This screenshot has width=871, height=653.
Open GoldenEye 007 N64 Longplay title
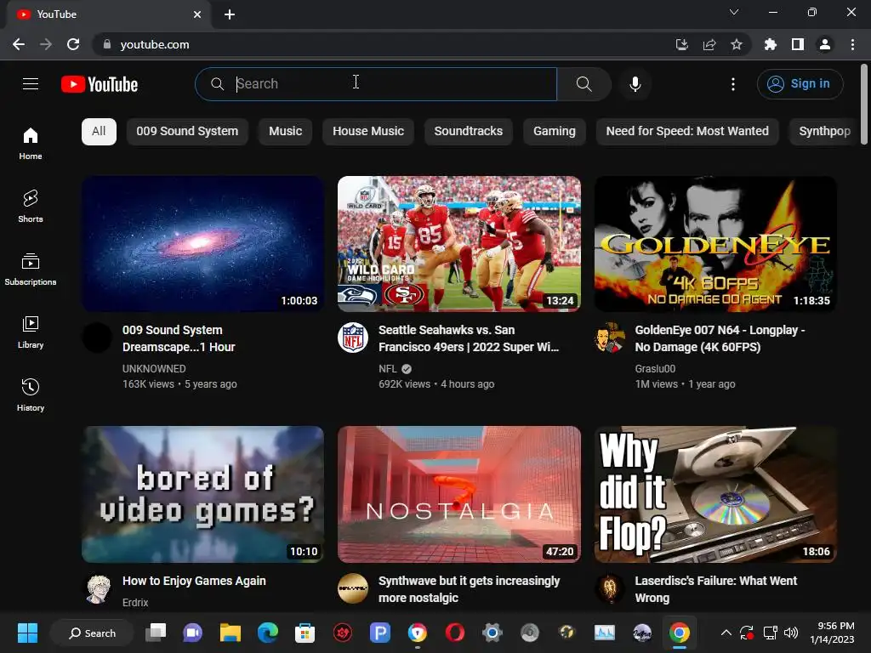tap(720, 338)
